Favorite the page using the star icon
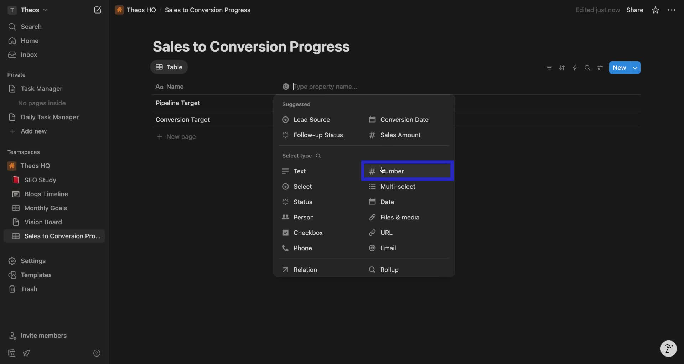The width and height of the screenshot is (684, 364). [655, 10]
